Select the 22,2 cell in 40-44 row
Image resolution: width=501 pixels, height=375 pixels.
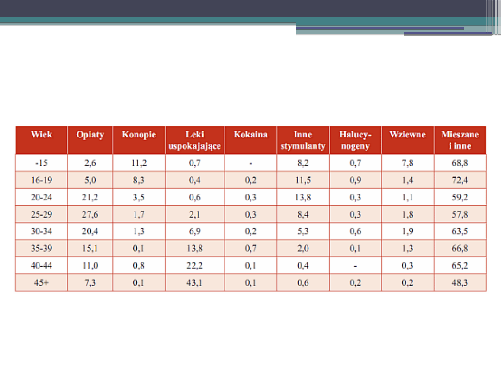(195, 266)
